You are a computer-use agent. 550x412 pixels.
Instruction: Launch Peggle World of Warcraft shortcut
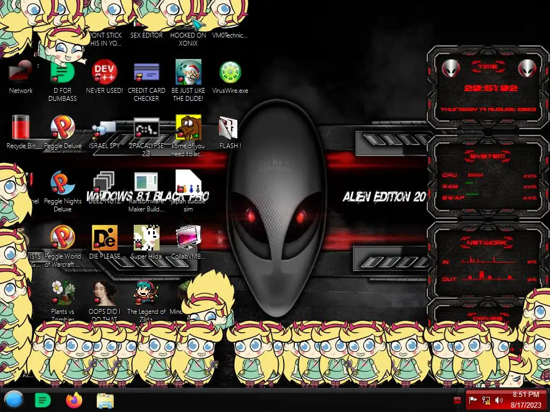point(62,238)
